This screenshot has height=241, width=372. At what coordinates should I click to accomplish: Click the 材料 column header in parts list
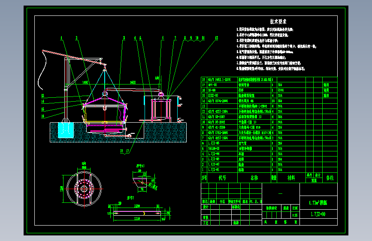291,178
